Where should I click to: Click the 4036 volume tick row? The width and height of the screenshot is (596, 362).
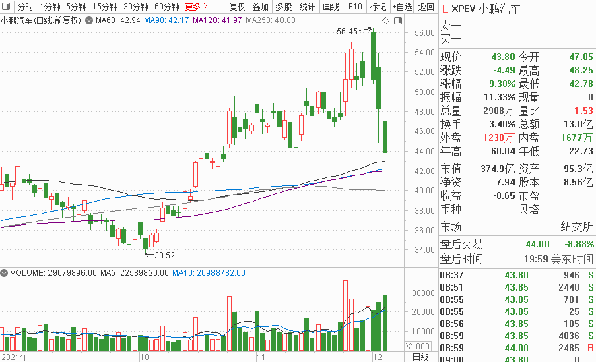pos(517,336)
